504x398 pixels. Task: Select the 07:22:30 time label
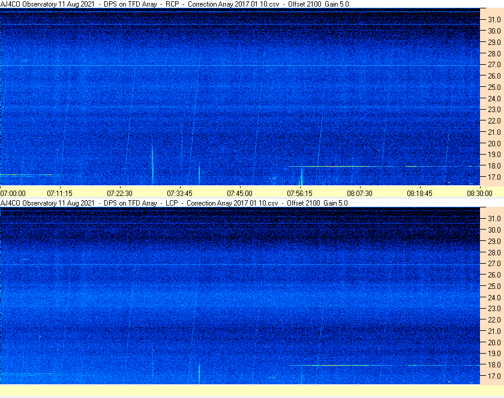point(119,194)
